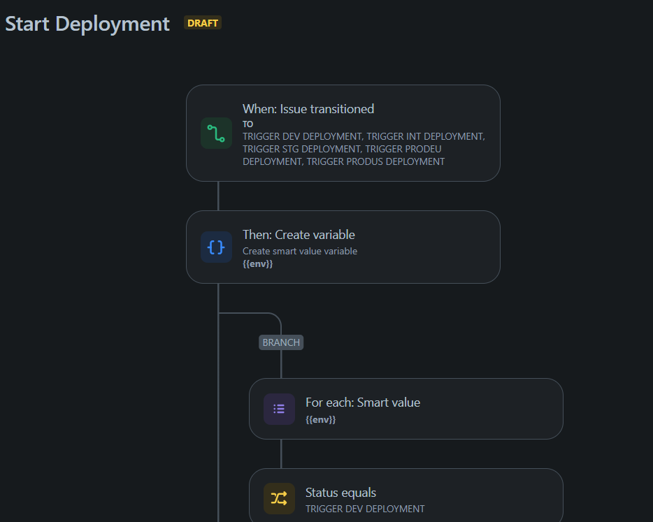This screenshot has width=653, height=522.
Task: Click the Create variable curly-braces icon
Action: tap(216, 247)
